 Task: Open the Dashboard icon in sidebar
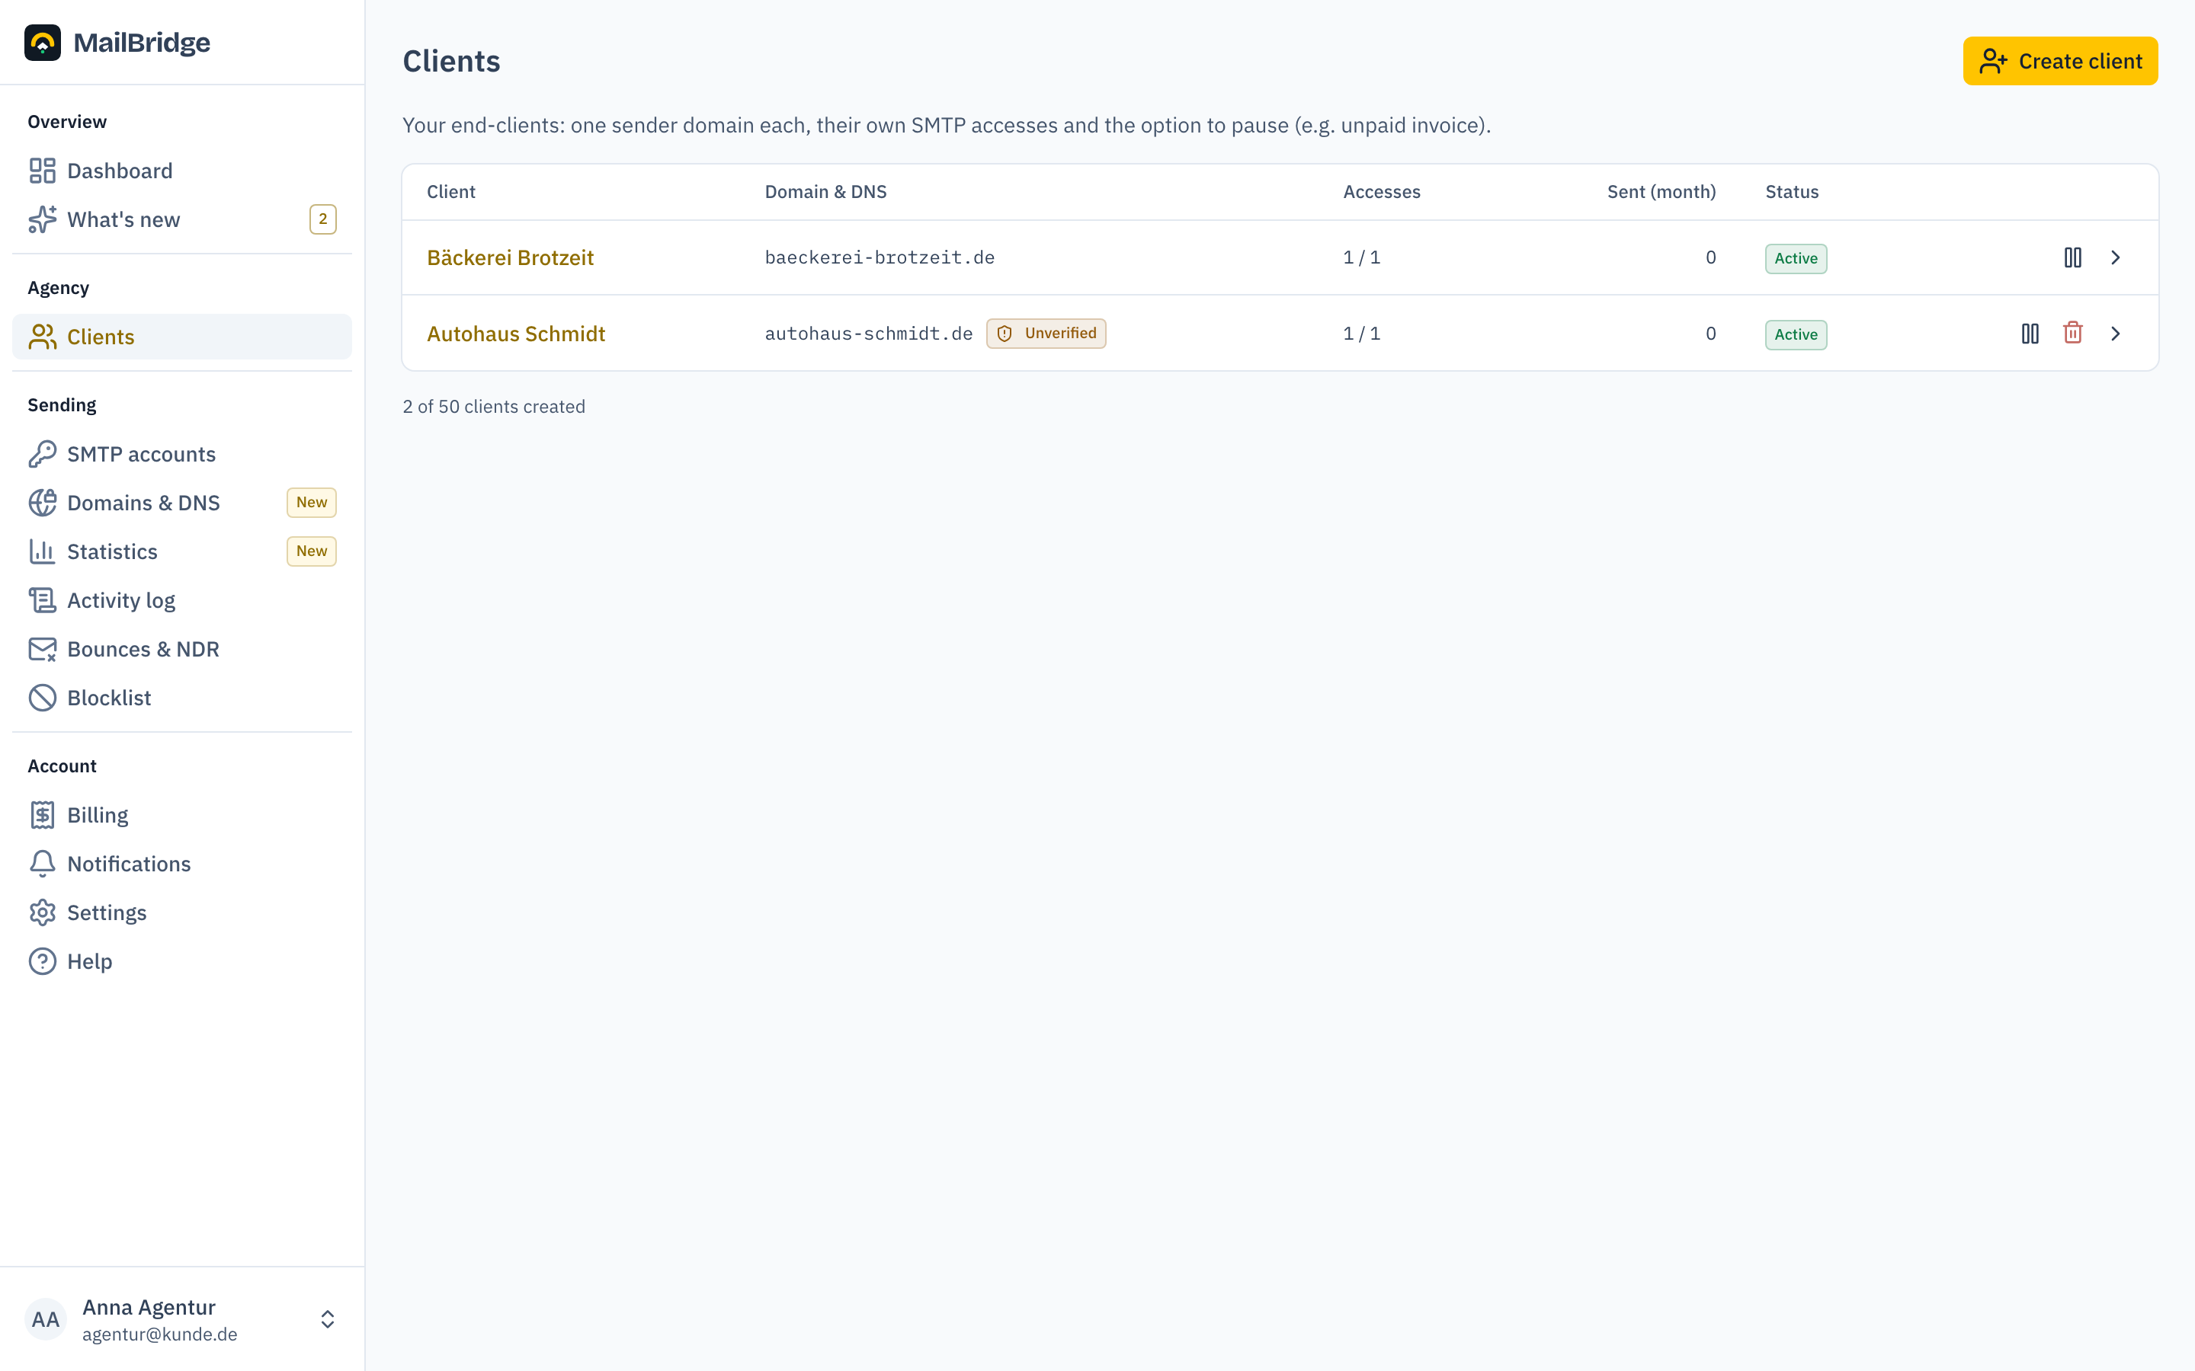(43, 171)
